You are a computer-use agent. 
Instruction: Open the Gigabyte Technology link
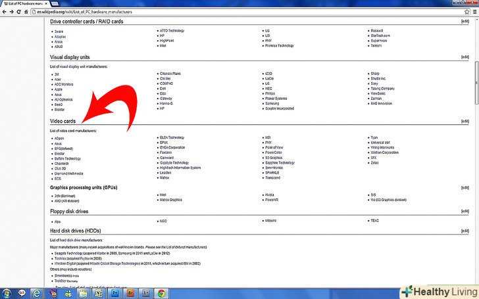pos(174,163)
